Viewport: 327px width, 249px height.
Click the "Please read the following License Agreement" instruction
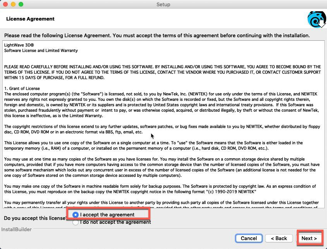click(157, 35)
